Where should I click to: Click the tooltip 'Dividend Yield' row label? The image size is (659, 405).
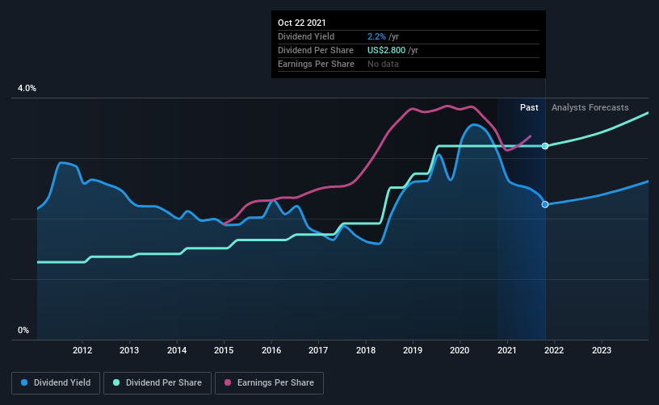click(306, 36)
